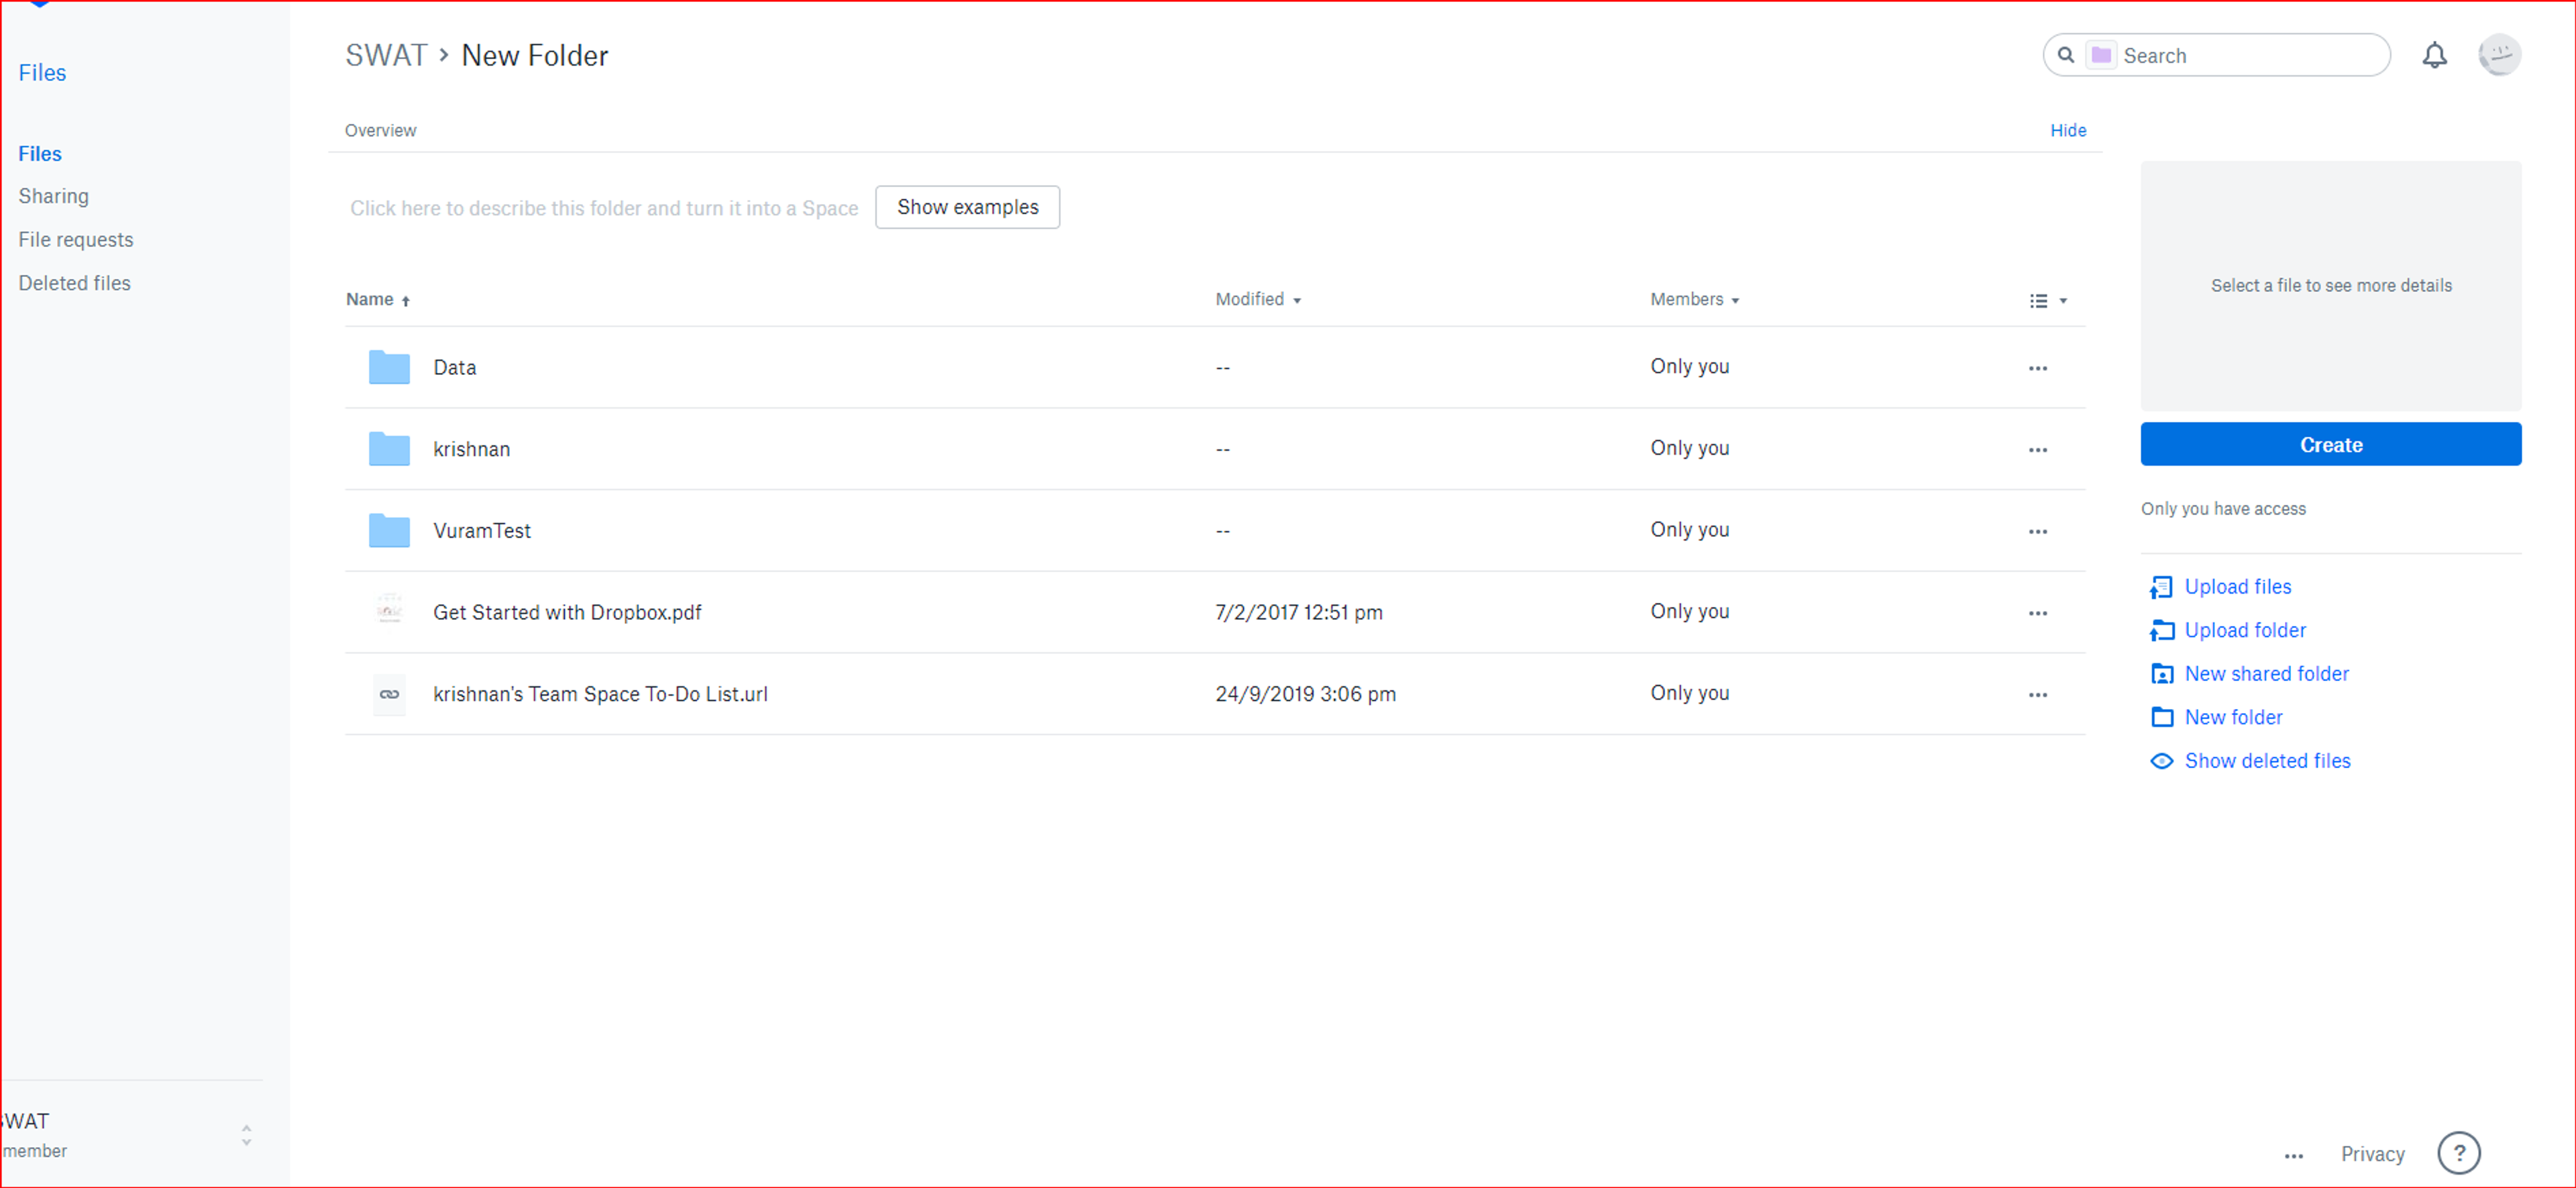Click Only you in the VuramTest row
The height and width of the screenshot is (1188, 2576).
click(x=1689, y=529)
